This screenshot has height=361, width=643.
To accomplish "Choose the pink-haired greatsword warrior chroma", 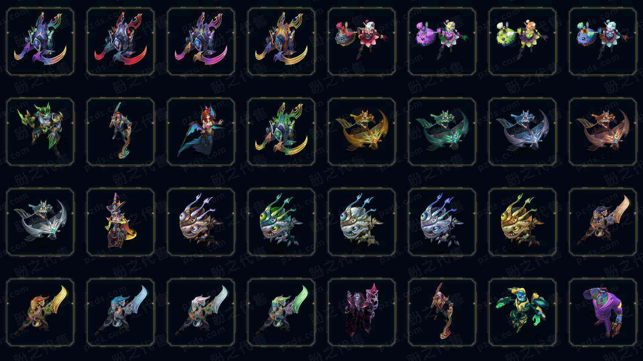I will [201, 312].
